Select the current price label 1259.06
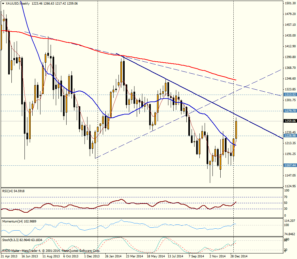The width and height of the screenshot is (297, 259). click(290, 121)
